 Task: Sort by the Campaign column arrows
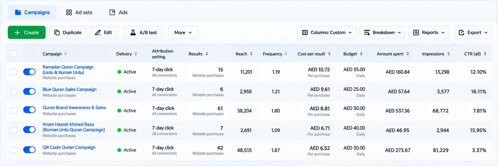click(65, 54)
